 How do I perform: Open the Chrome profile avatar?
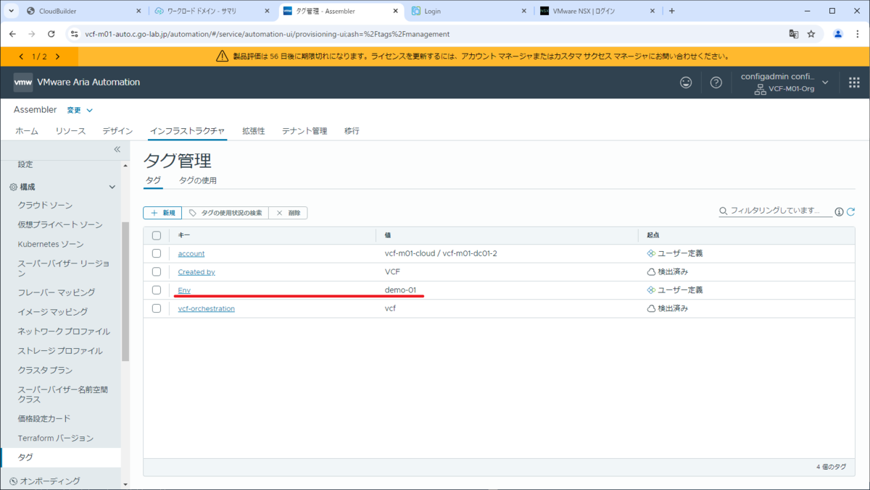coord(838,34)
